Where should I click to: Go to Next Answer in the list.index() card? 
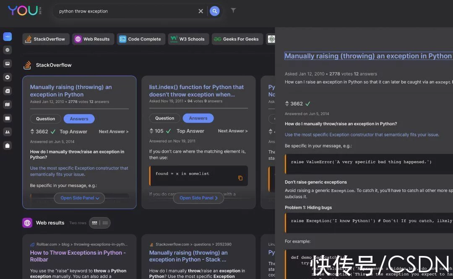pos(233,131)
